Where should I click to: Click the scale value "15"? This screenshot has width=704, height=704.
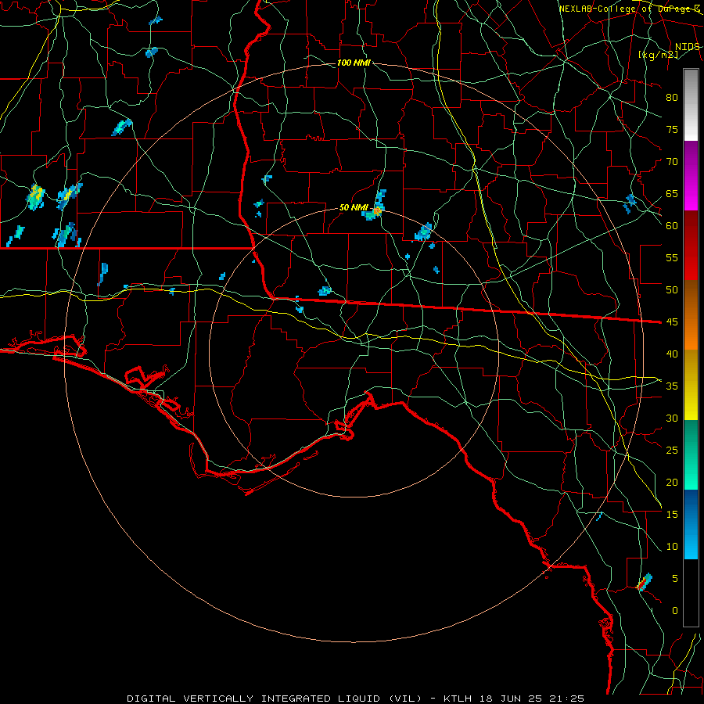pyautogui.click(x=672, y=515)
